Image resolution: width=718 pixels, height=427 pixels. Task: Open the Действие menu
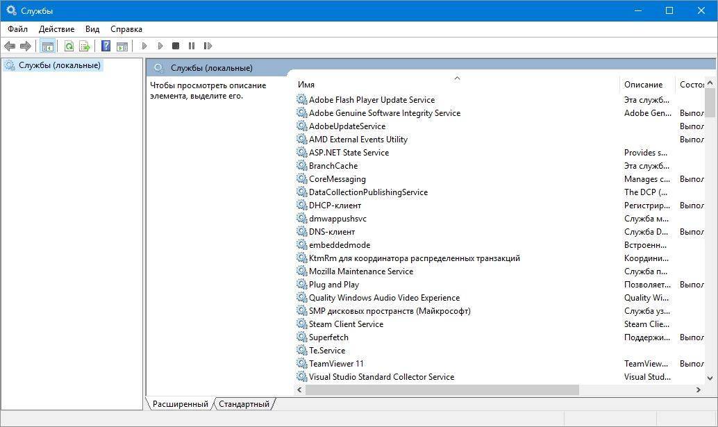pyautogui.click(x=56, y=29)
